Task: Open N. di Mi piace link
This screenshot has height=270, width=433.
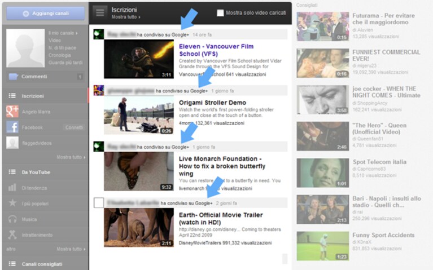Action: pyautogui.click(x=62, y=48)
